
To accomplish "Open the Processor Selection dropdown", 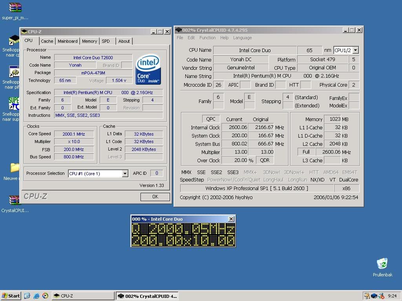I will (125, 174).
